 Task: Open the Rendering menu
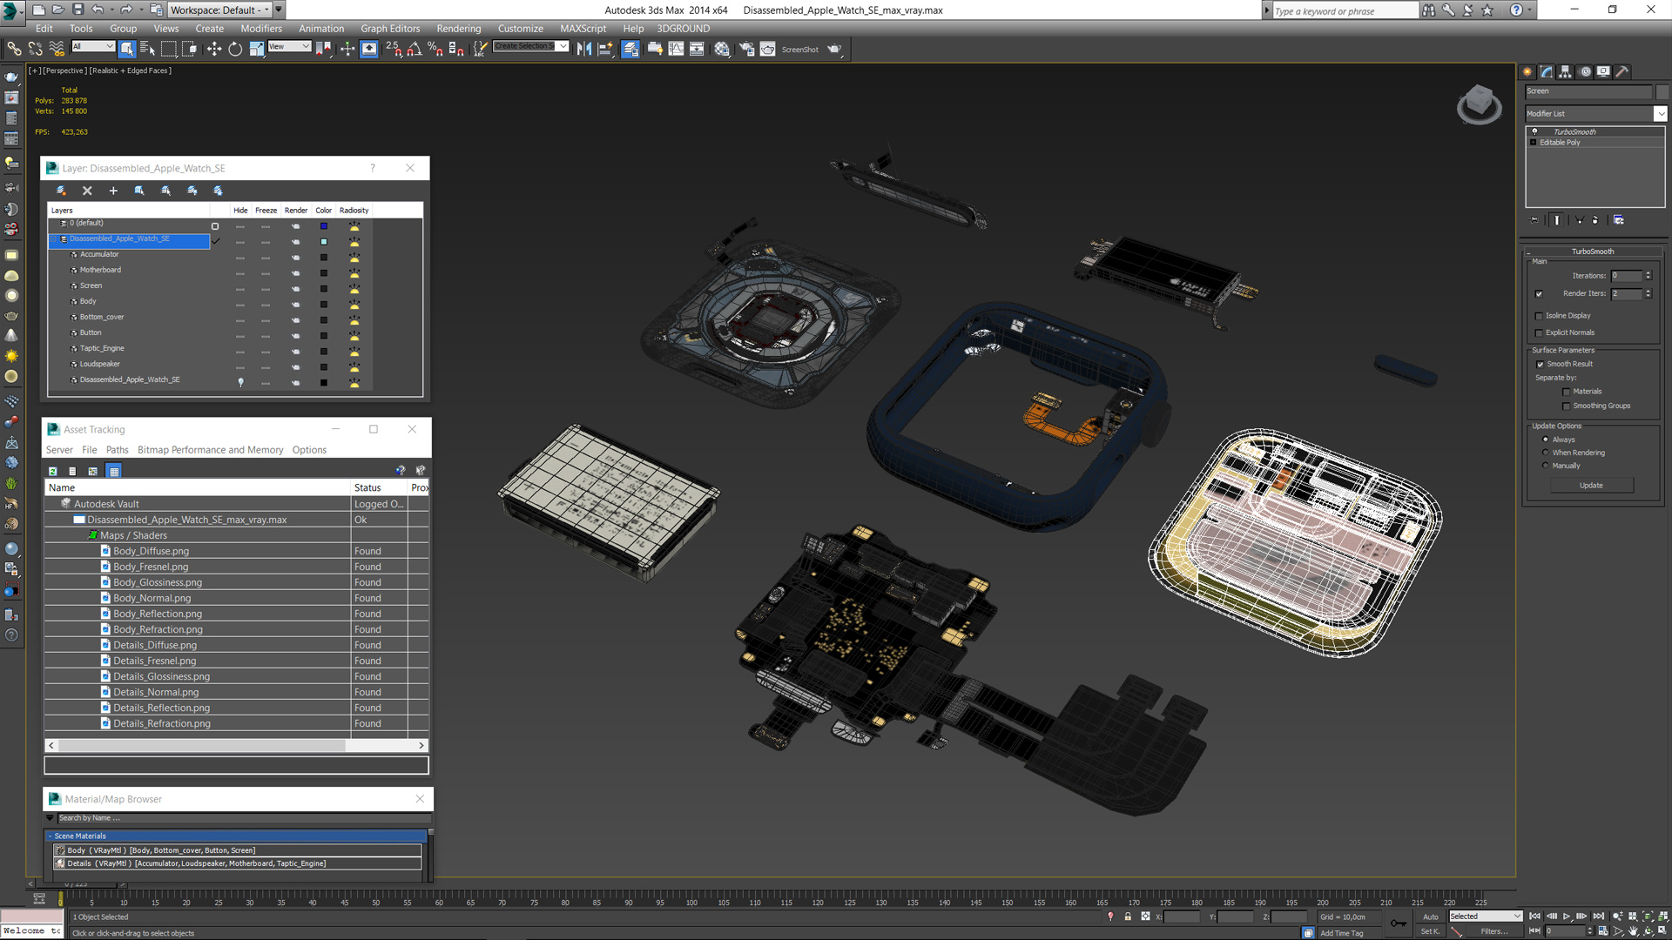[459, 29]
